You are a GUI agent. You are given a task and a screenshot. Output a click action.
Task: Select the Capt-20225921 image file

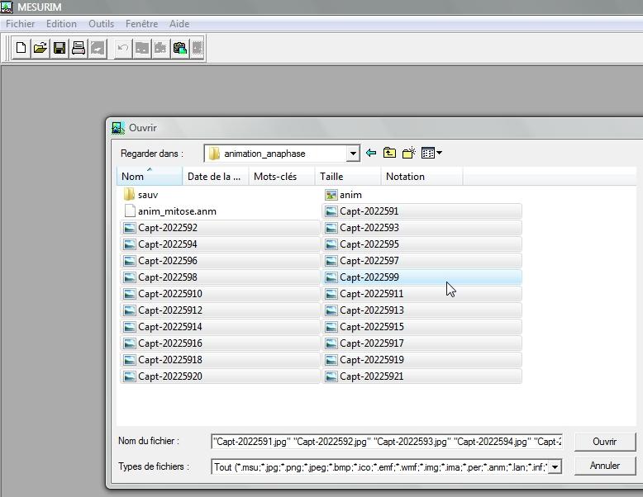tap(371, 376)
